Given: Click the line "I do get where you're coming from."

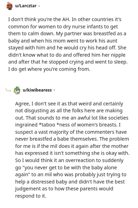Looking at the screenshot, I should (49, 69).
